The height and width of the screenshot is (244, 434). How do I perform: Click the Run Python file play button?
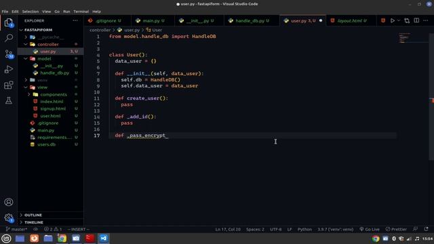click(x=392, y=20)
